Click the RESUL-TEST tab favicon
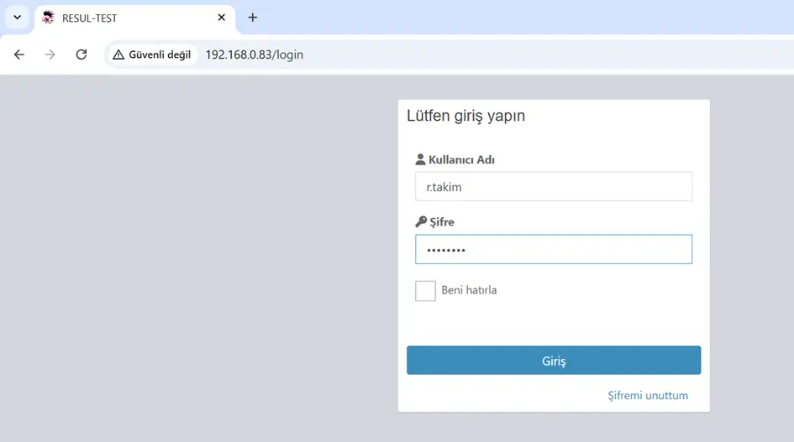Viewport: 794px width, 442px height. [49, 18]
